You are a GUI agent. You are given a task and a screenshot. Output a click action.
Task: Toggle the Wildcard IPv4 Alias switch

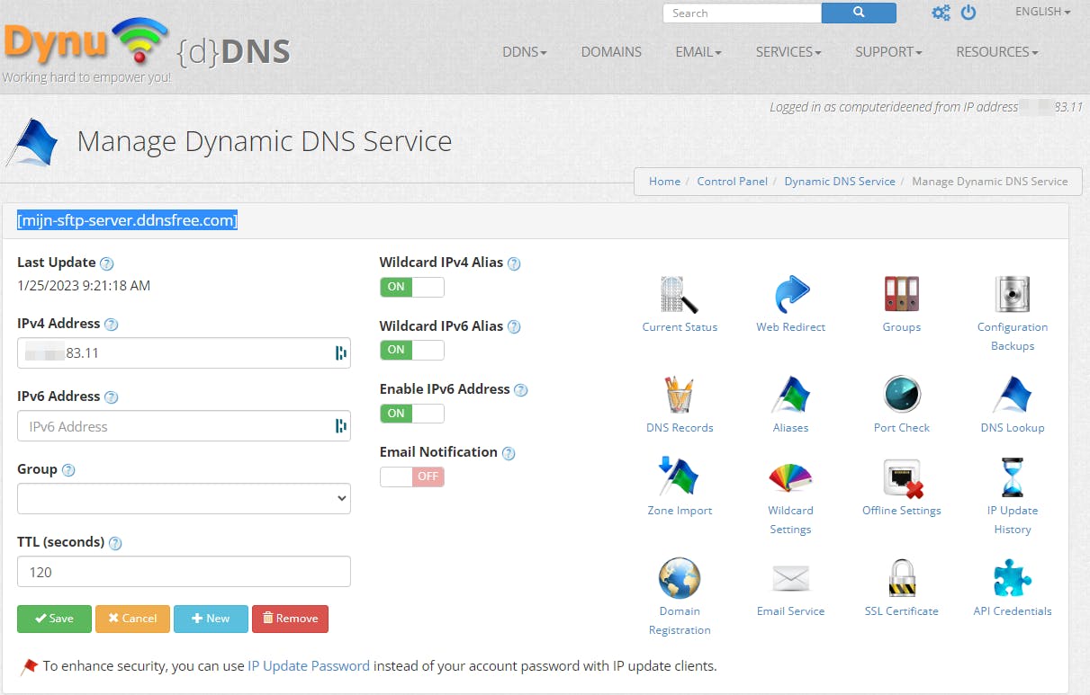pyautogui.click(x=412, y=287)
